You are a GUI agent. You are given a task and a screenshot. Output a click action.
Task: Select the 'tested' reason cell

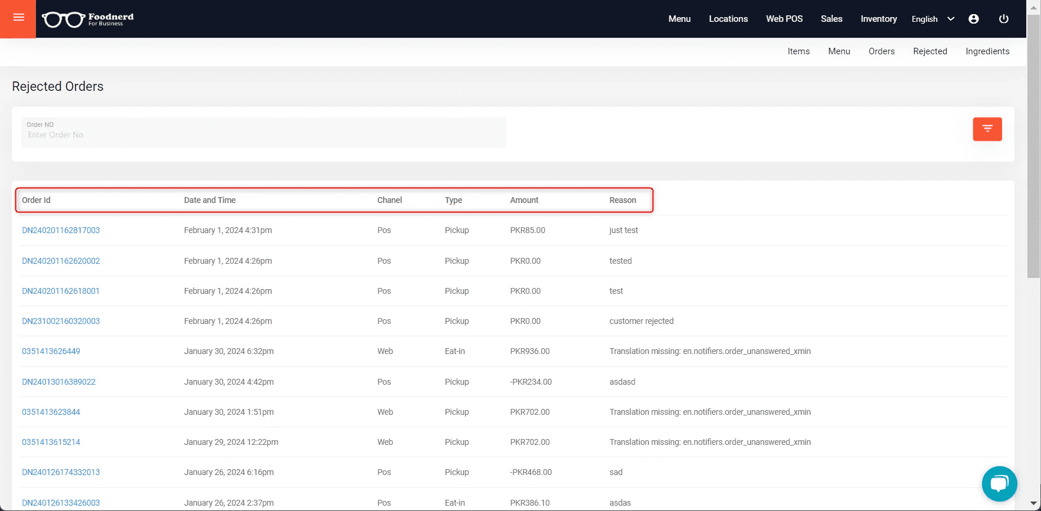tap(620, 261)
